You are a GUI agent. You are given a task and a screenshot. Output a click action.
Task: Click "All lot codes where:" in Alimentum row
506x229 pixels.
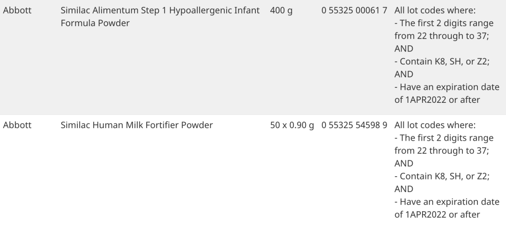tap(435, 11)
